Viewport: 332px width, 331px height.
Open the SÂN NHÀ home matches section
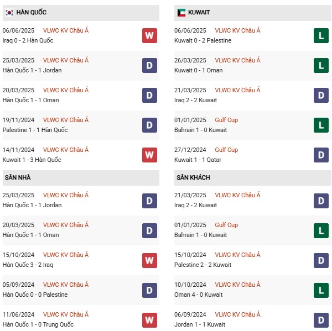pyautogui.click(x=18, y=177)
